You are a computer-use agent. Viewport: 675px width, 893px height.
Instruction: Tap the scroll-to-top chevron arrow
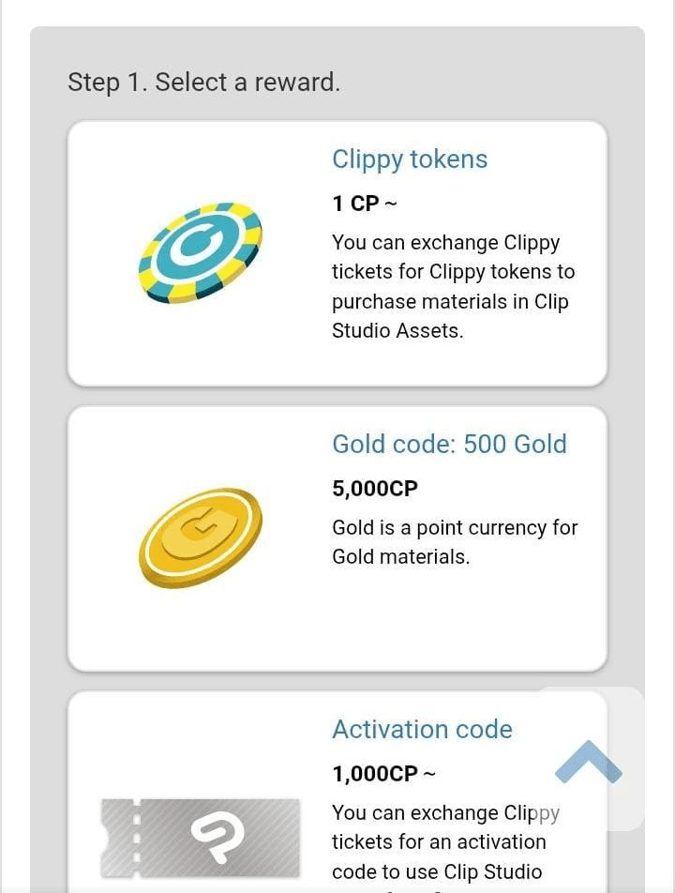[x=589, y=762]
